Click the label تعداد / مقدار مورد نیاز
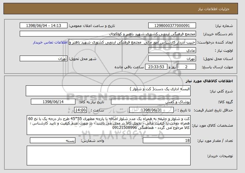The width and height of the screenshot is (245, 173). [215, 141]
